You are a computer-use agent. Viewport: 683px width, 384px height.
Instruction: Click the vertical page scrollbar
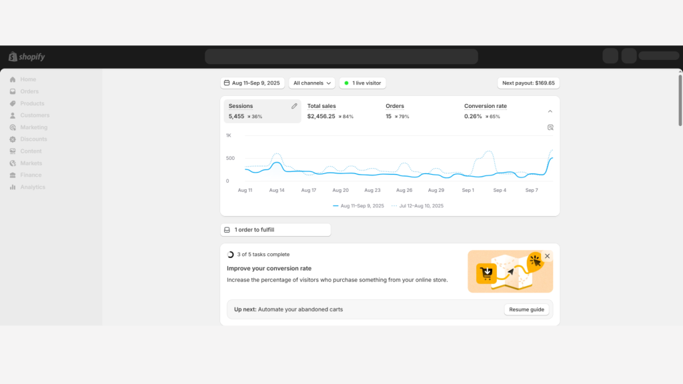click(680, 100)
